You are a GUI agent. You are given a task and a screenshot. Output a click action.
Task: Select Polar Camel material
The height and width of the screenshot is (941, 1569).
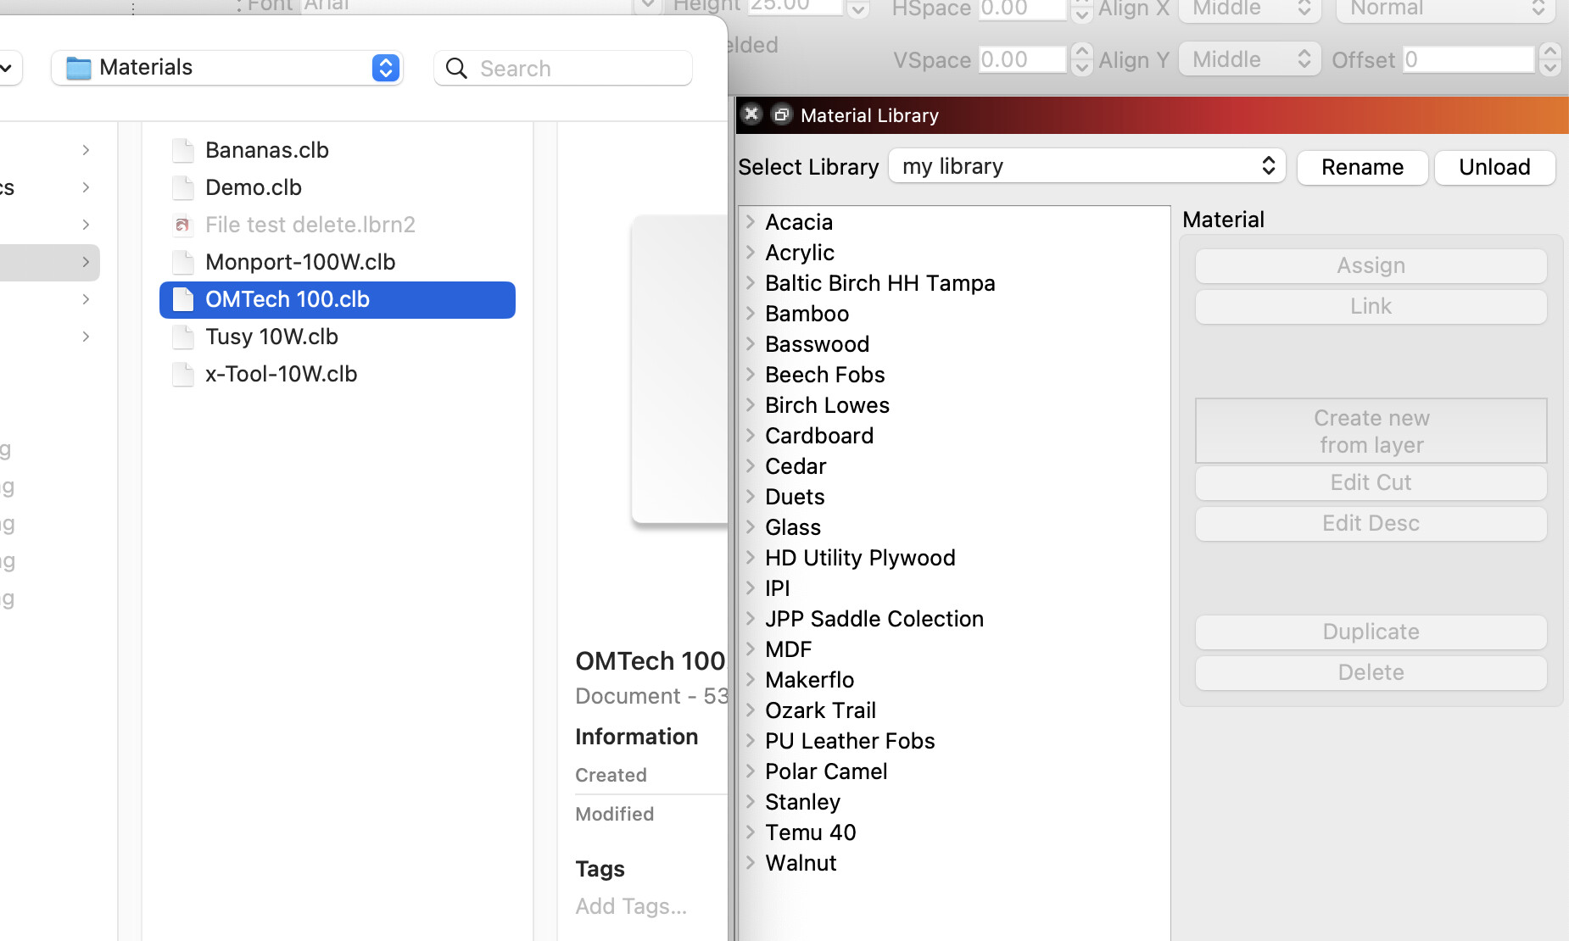click(x=826, y=771)
